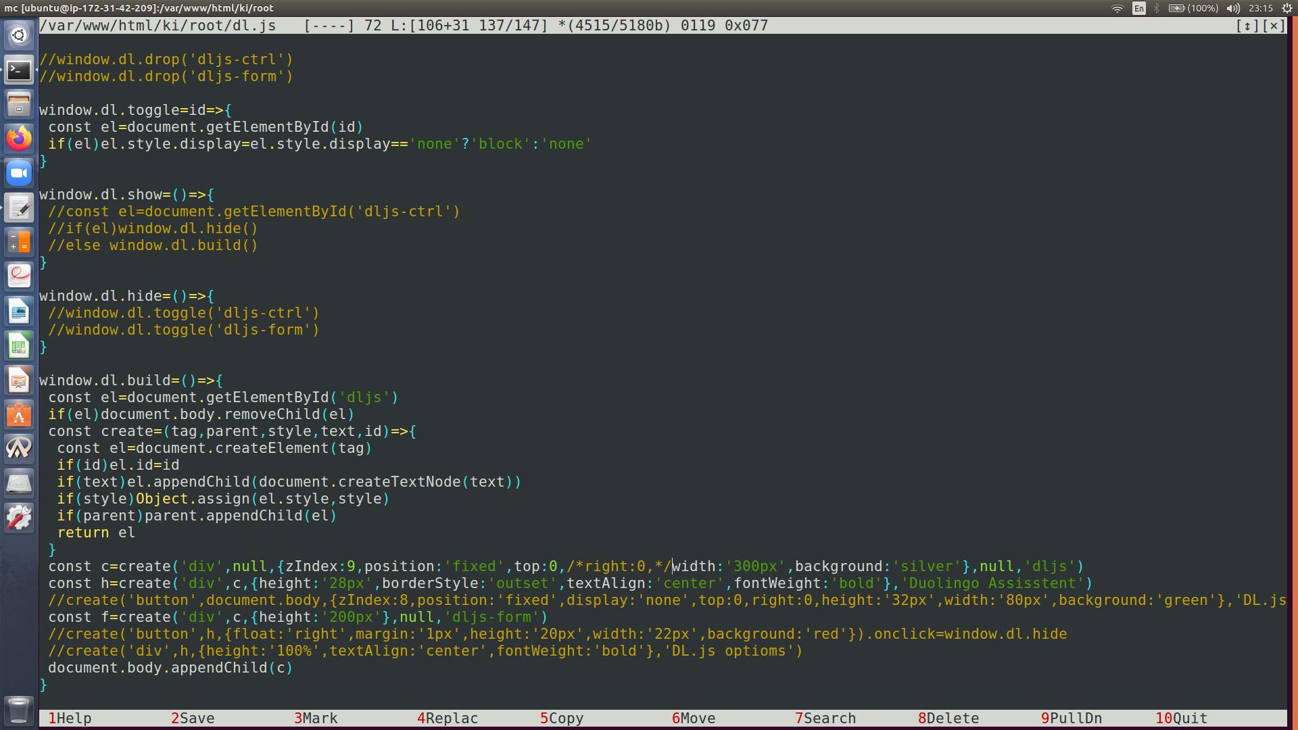The width and height of the screenshot is (1298, 730).
Task: Open Ubuntu Software center icon
Action: point(19,415)
